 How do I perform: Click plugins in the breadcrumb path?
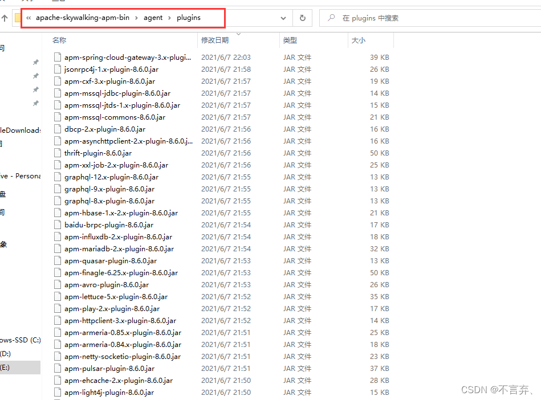(x=188, y=18)
